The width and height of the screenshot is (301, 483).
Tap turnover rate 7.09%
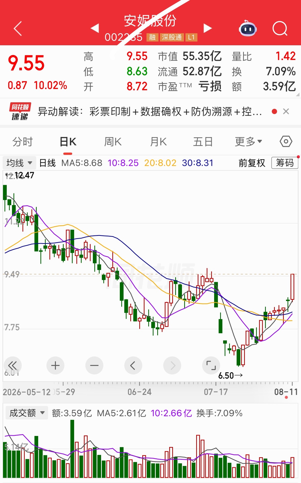281,71
